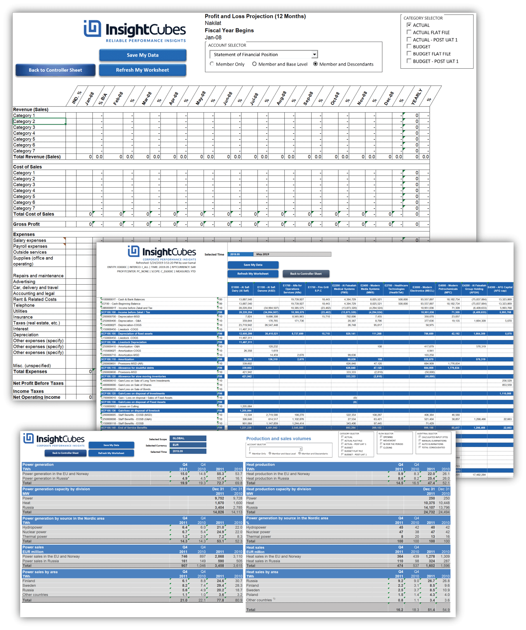This screenshot has height=630, width=526.
Task: Click Save My Data on the middle sheet
Action: coord(253,265)
